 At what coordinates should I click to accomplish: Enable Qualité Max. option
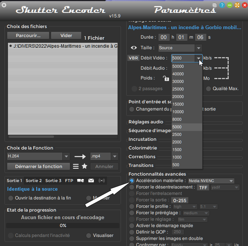(208, 89)
